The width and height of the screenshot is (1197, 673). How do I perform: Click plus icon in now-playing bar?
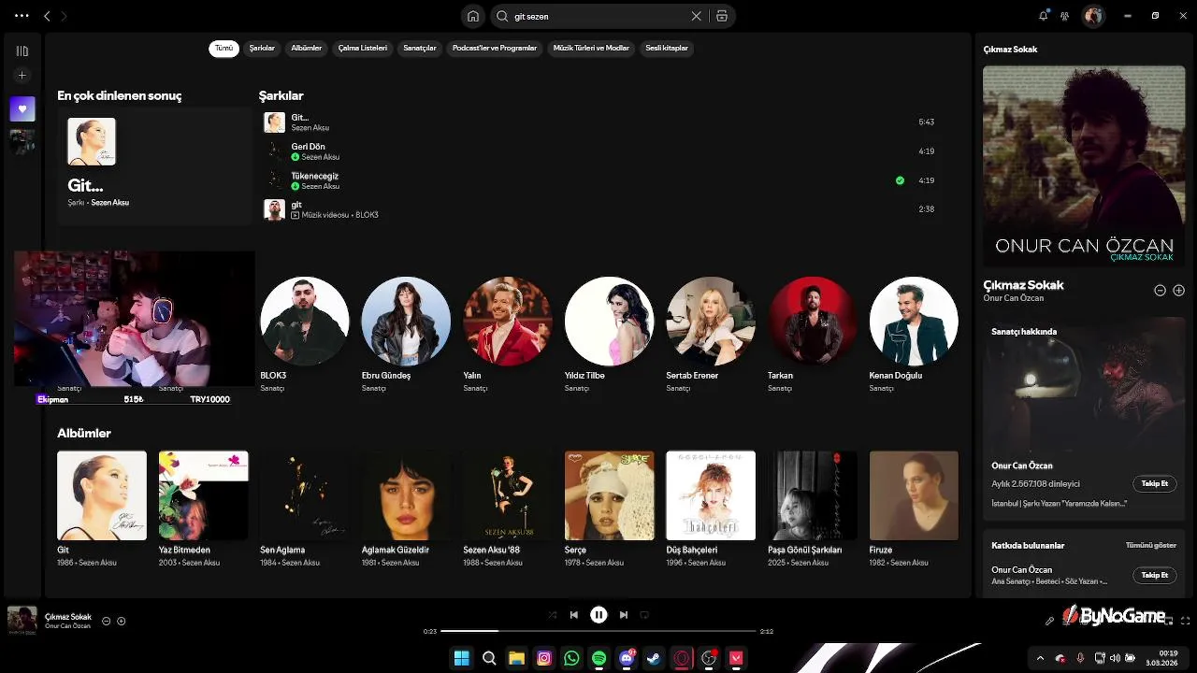pos(121,621)
